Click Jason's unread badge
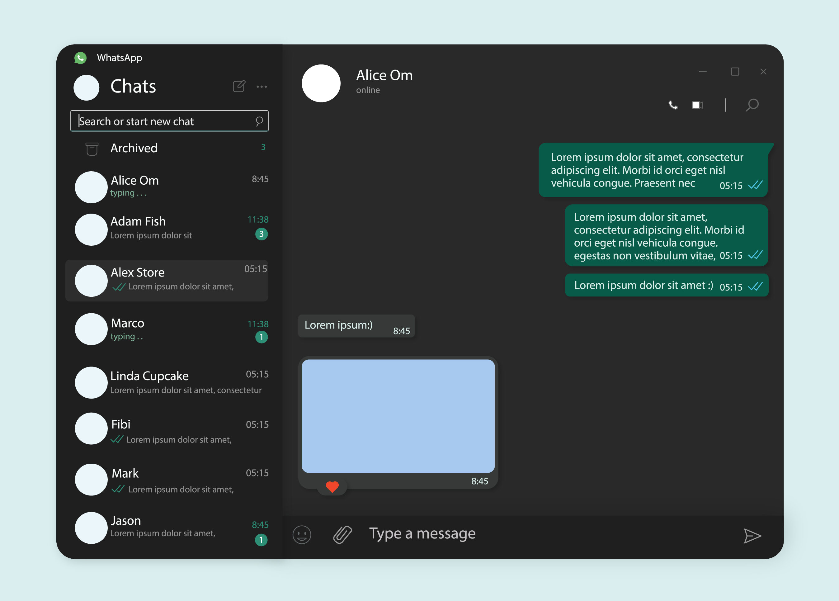The image size is (839, 601). pos(261,540)
